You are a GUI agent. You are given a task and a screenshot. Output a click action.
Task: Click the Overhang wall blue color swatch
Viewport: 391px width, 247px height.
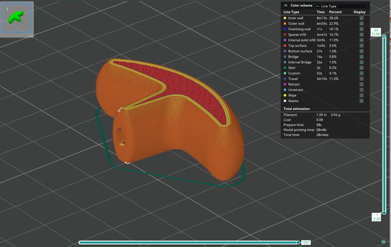point(285,29)
